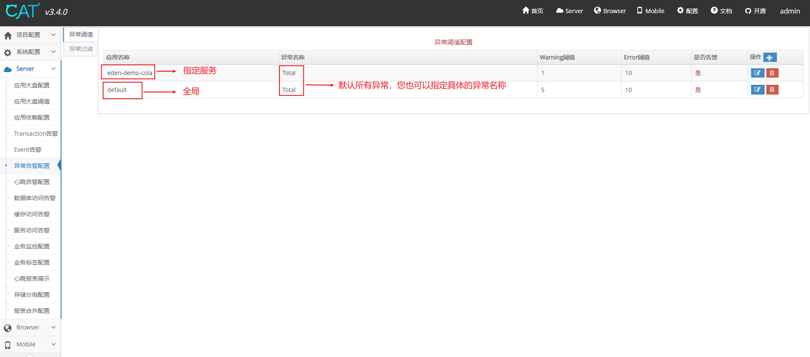This screenshot has width=810, height=357.
Task: Open 开源 GitHub link in header
Action: [755, 11]
